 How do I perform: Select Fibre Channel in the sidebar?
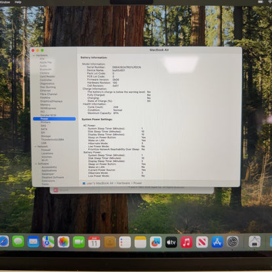tap(48, 94)
